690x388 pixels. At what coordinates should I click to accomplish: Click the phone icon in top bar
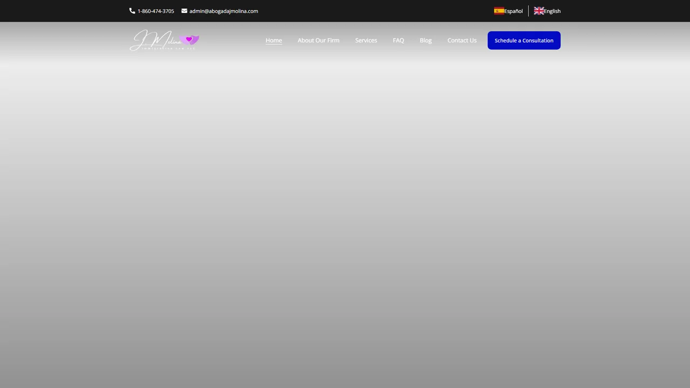pos(132,11)
